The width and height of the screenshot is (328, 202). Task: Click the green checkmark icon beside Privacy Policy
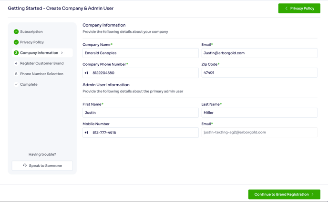pos(16,42)
